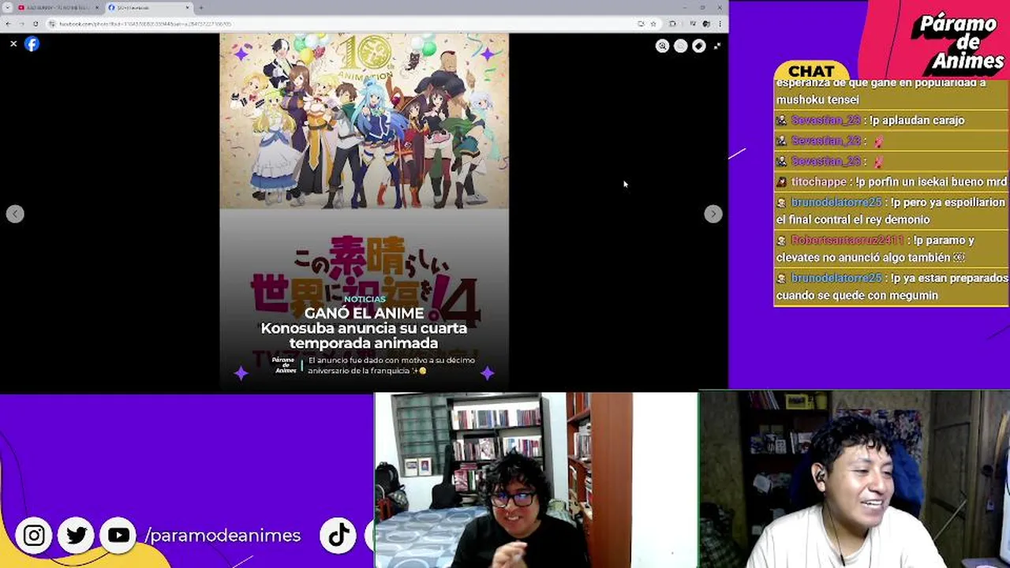
Task: Click the webcam feed of the man with glasses
Action: coord(537,480)
